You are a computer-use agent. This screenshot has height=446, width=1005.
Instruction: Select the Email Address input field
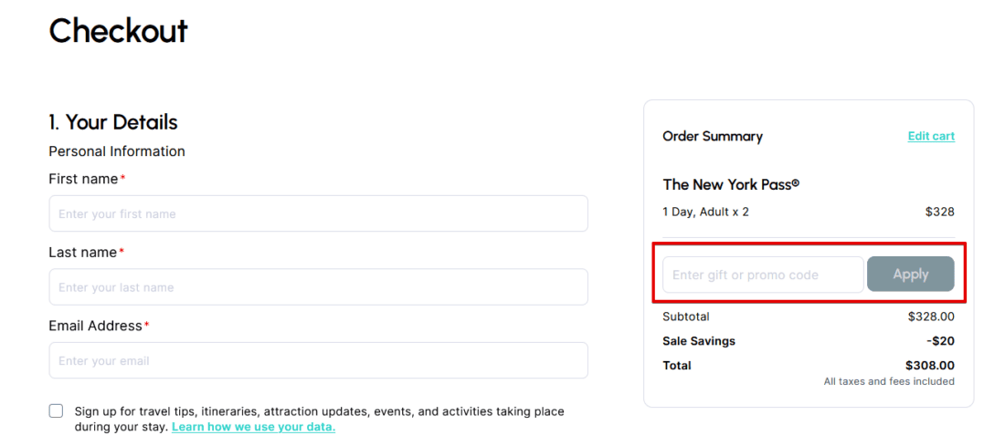coord(318,361)
